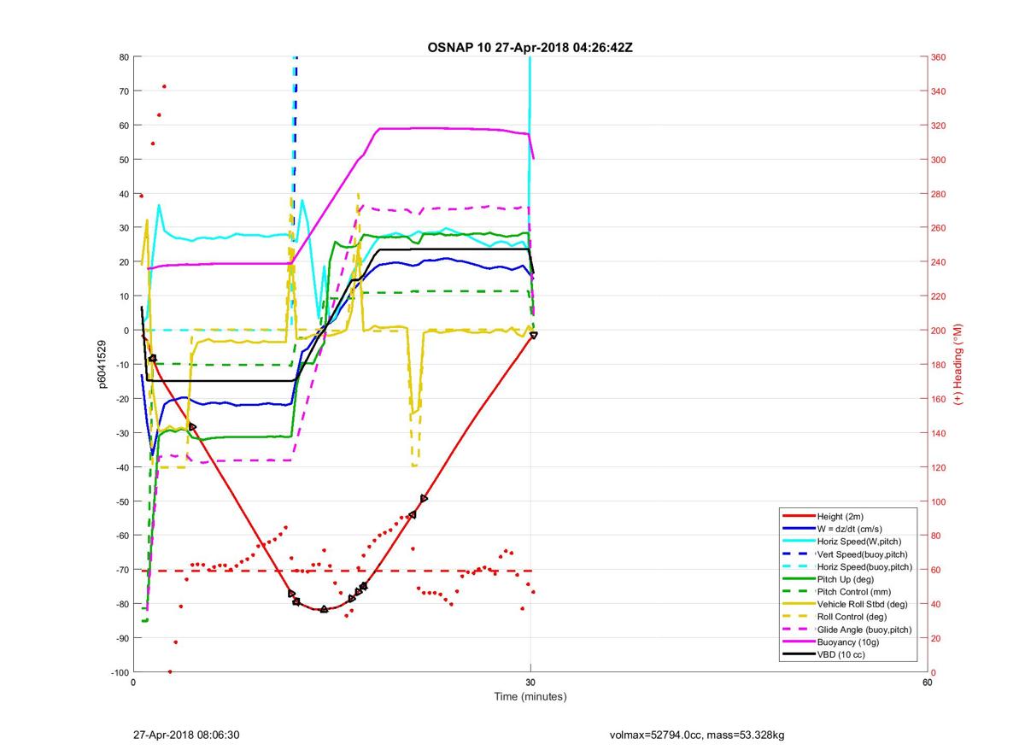Select heading tick label "180"
Image resolution: width=1025 pixels, height=756 pixels.
[939, 365]
